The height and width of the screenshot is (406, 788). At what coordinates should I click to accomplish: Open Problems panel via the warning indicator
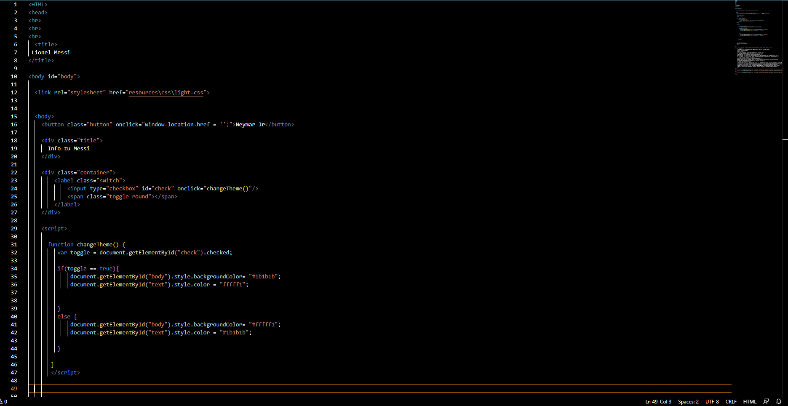[x=4, y=401]
